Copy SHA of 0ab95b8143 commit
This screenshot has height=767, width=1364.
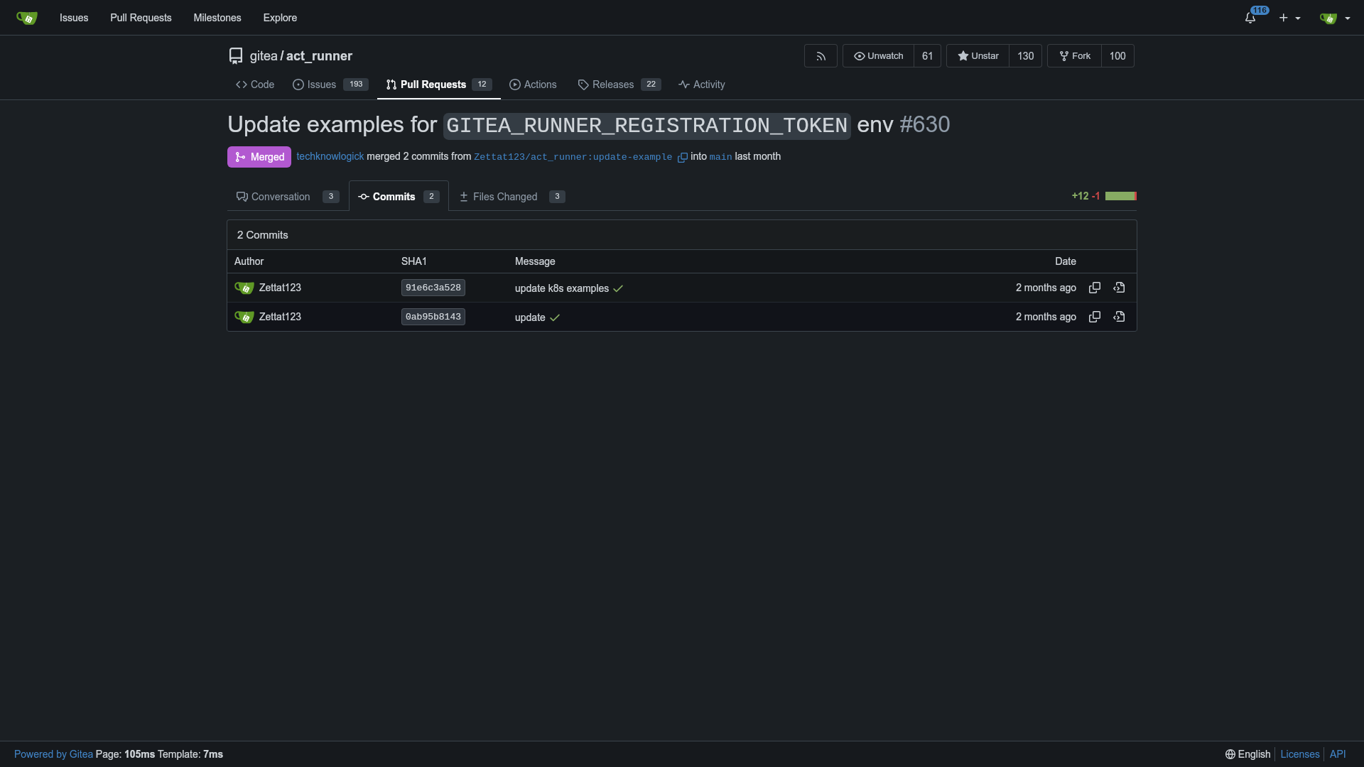click(x=1095, y=317)
